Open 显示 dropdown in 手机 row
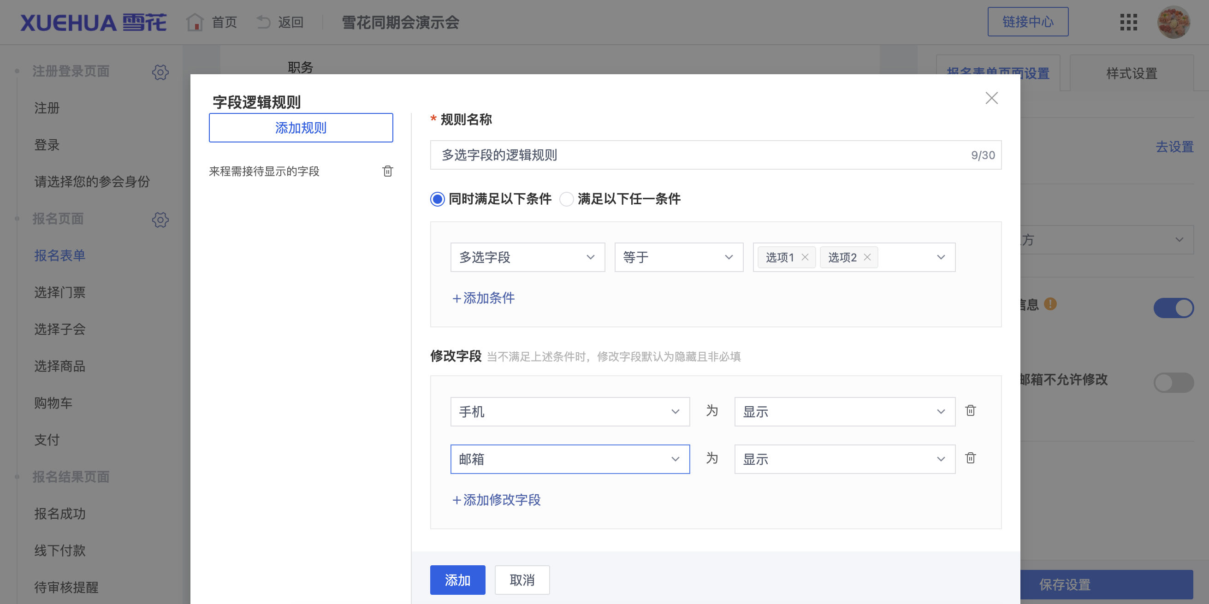Screen dimensions: 1209x604 click(845, 412)
